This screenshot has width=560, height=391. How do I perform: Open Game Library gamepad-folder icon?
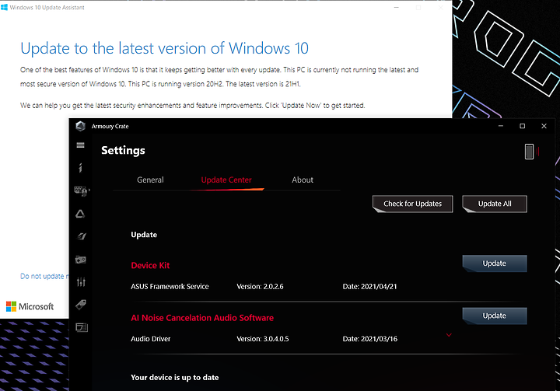click(x=81, y=260)
